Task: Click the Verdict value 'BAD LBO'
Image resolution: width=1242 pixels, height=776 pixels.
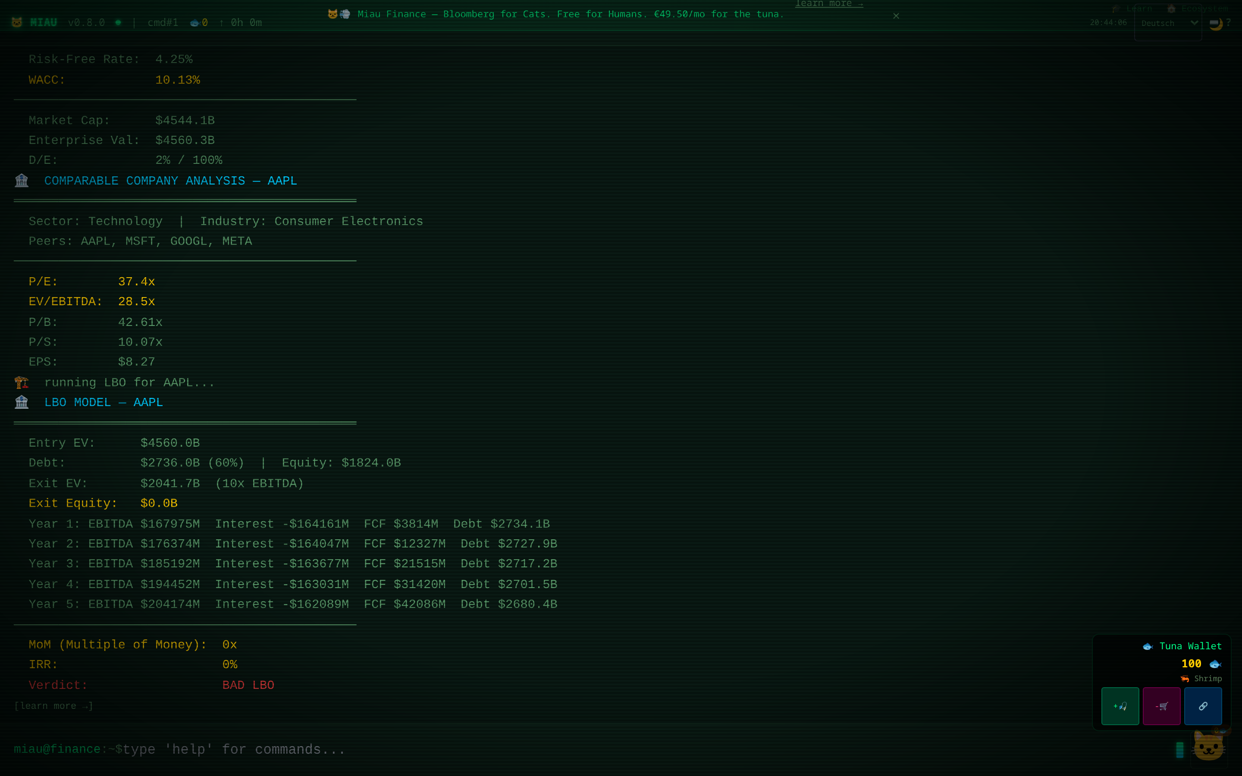Action: 248,685
